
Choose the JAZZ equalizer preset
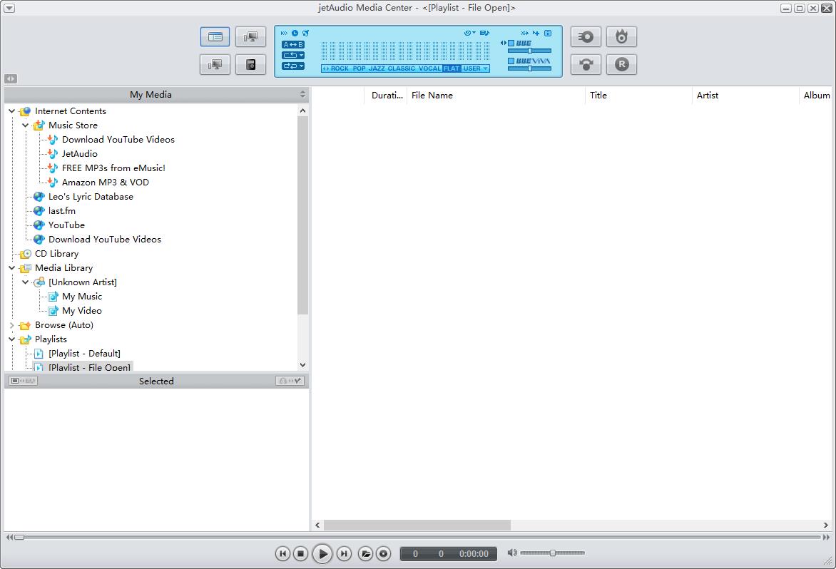coord(377,68)
